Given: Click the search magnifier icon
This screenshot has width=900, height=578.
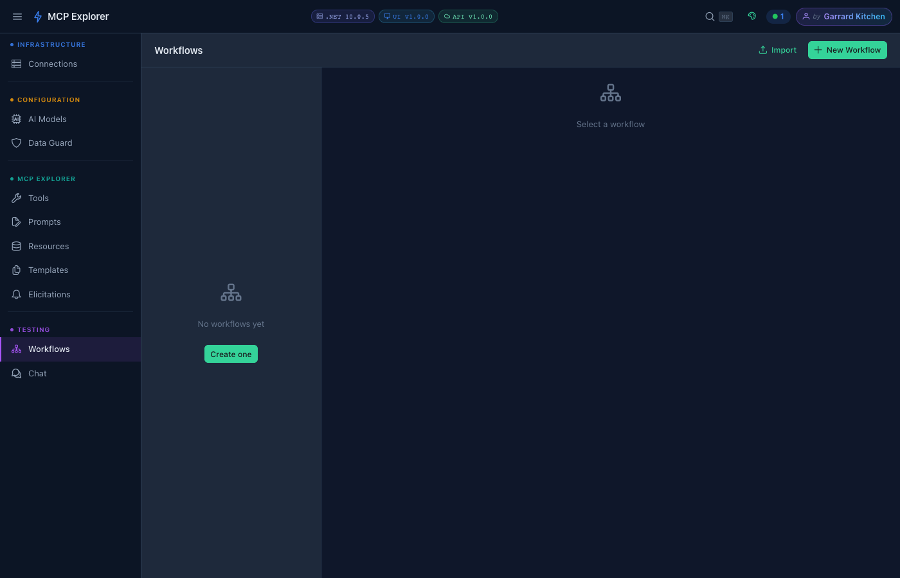Looking at the screenshot, I should (709, 16).
